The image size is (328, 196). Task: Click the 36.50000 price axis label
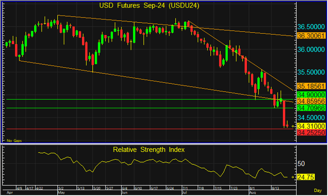pos(310,27)
